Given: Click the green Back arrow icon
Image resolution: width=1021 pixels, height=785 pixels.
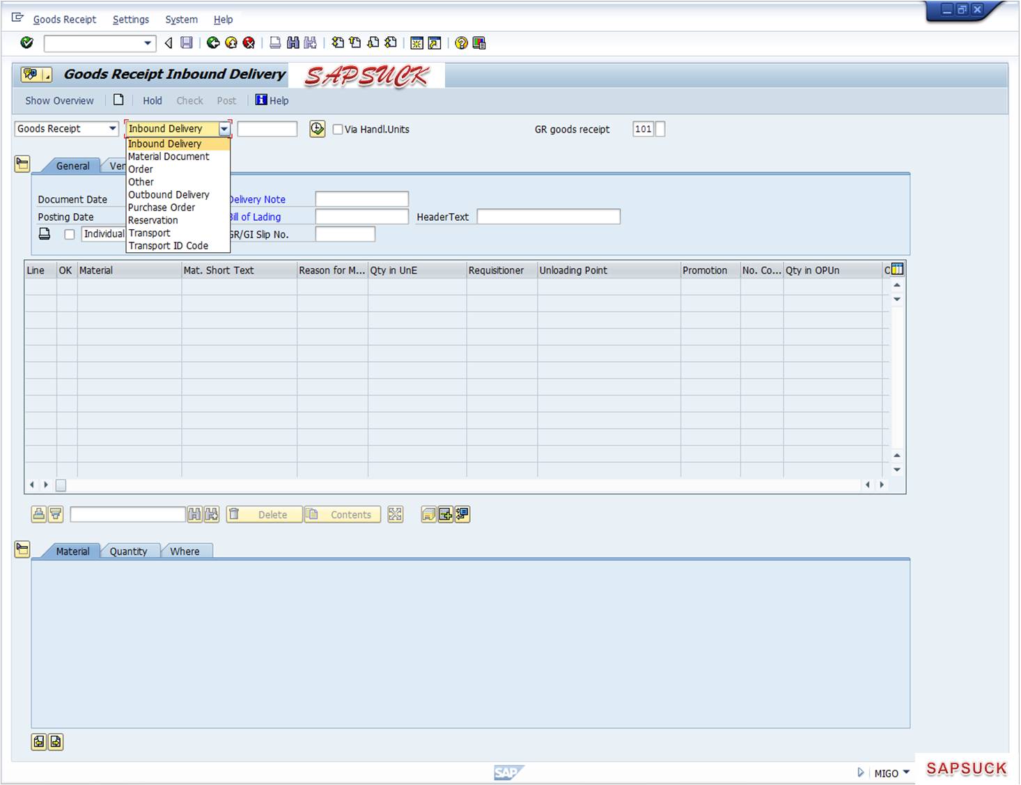Looking at the screenshot, I should click(213, 43).
